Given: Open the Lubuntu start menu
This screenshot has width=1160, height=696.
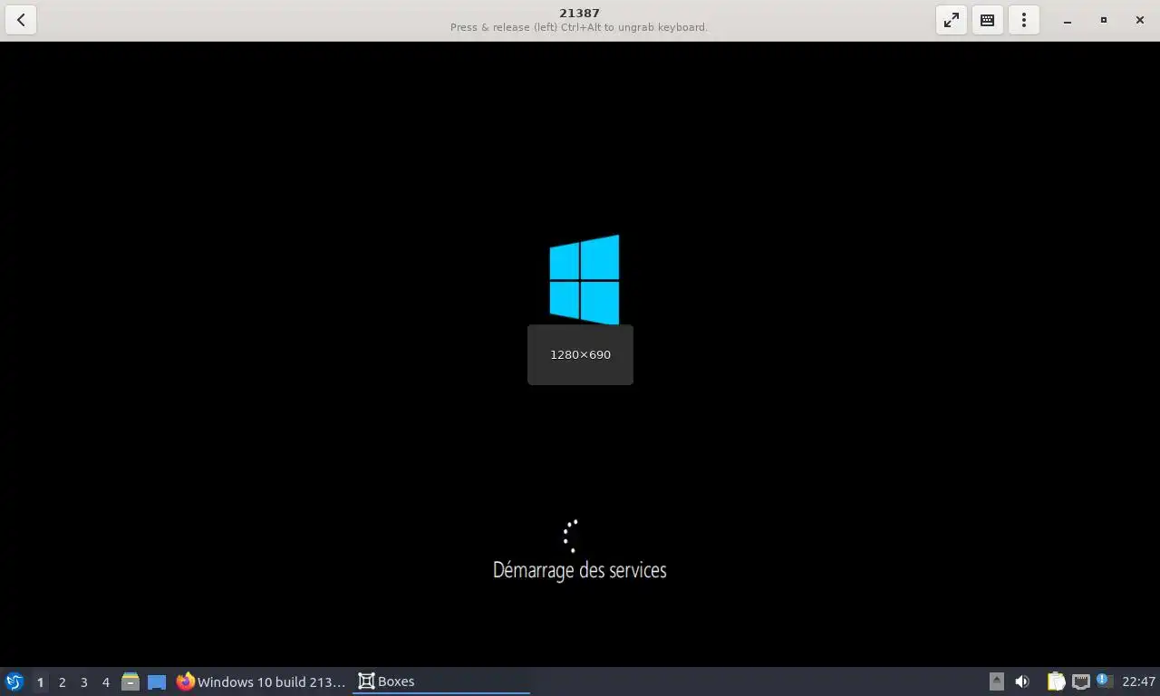Looking at the screenshot, I should (x=14, y=681).
